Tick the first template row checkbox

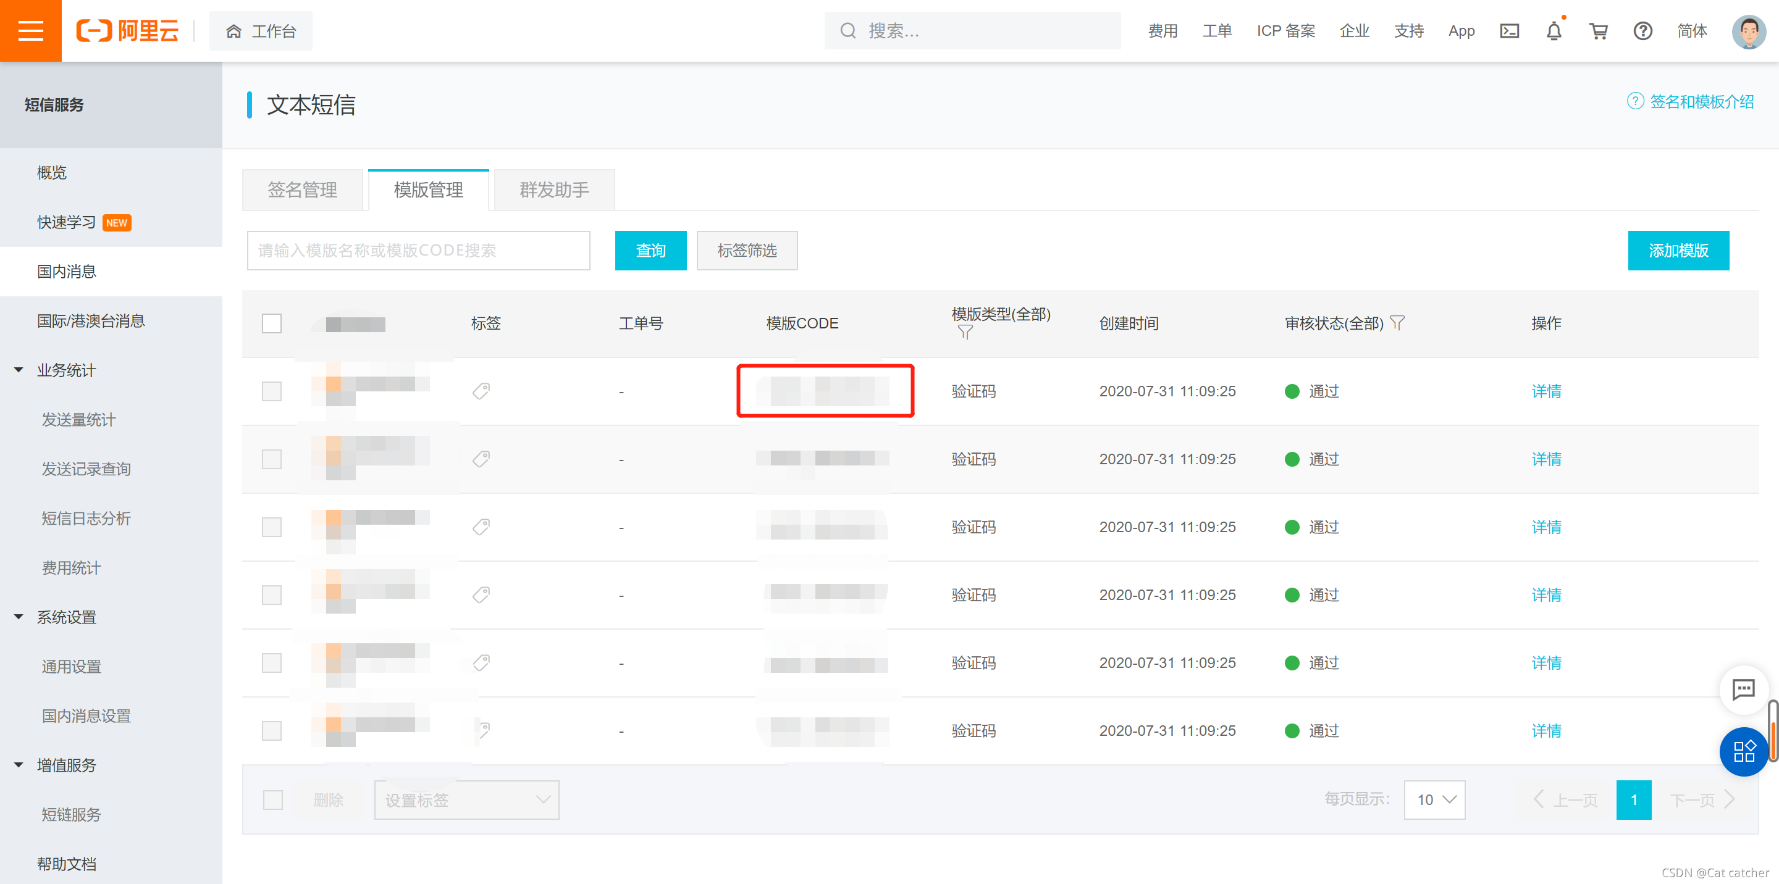[271, 391]
